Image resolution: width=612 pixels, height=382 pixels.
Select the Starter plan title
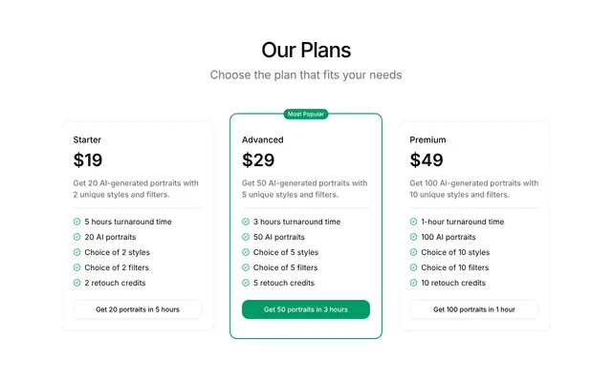(87, 140)
